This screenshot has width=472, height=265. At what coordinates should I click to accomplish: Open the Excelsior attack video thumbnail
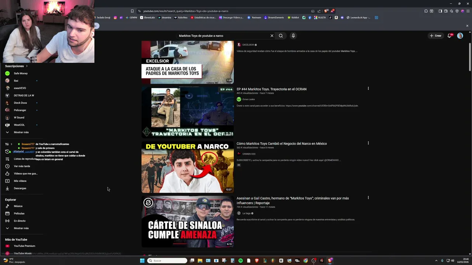click(187, 62)
